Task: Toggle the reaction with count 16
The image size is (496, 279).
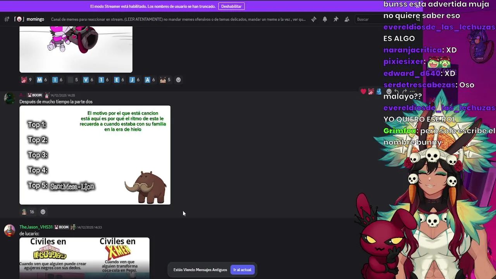Action: point(28,212)
